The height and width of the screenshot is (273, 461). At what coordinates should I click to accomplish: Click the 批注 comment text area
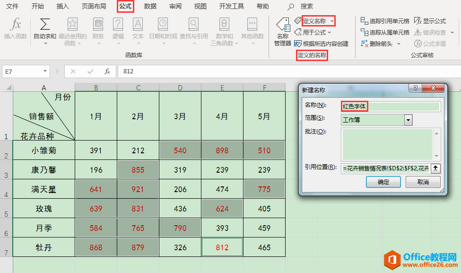[387, 144]
